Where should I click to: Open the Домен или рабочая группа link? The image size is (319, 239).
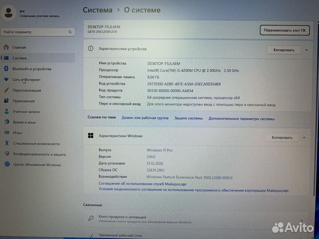point(145,118)
